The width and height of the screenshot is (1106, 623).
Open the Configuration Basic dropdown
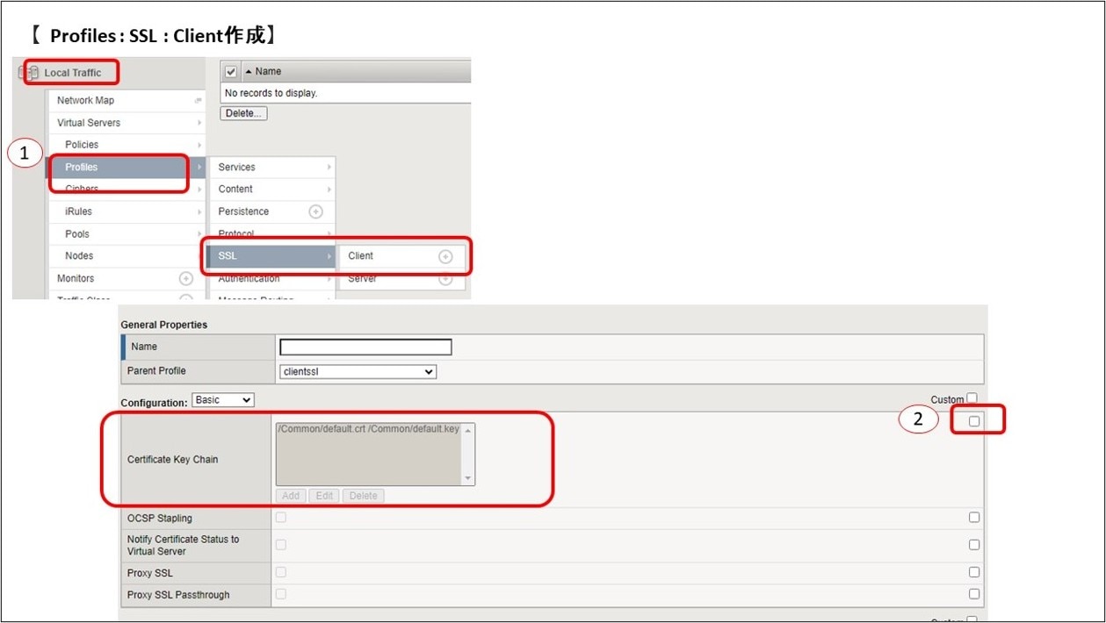(223, 400)
